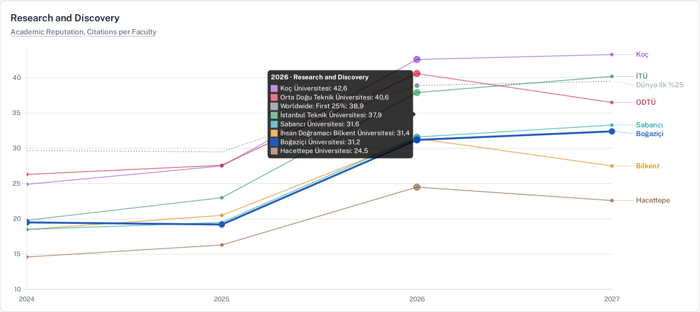Click Hacettepe brown data point for 2027
Viewport: 700px width, 312px height.
tap(612, 201)
